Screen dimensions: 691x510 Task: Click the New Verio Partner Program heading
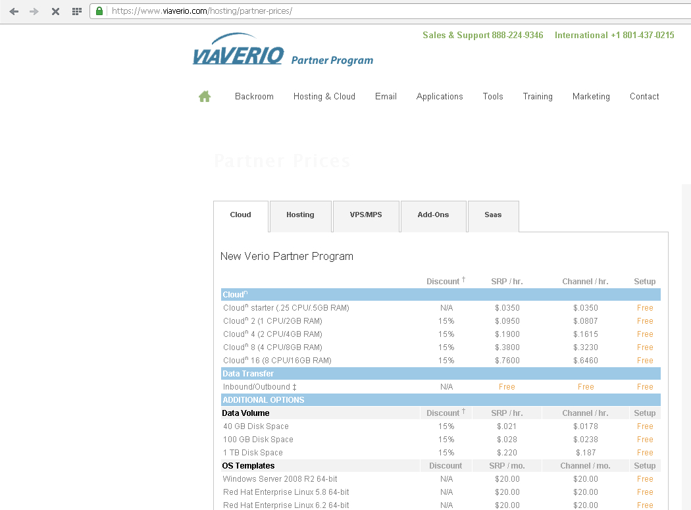pos(287,256)
